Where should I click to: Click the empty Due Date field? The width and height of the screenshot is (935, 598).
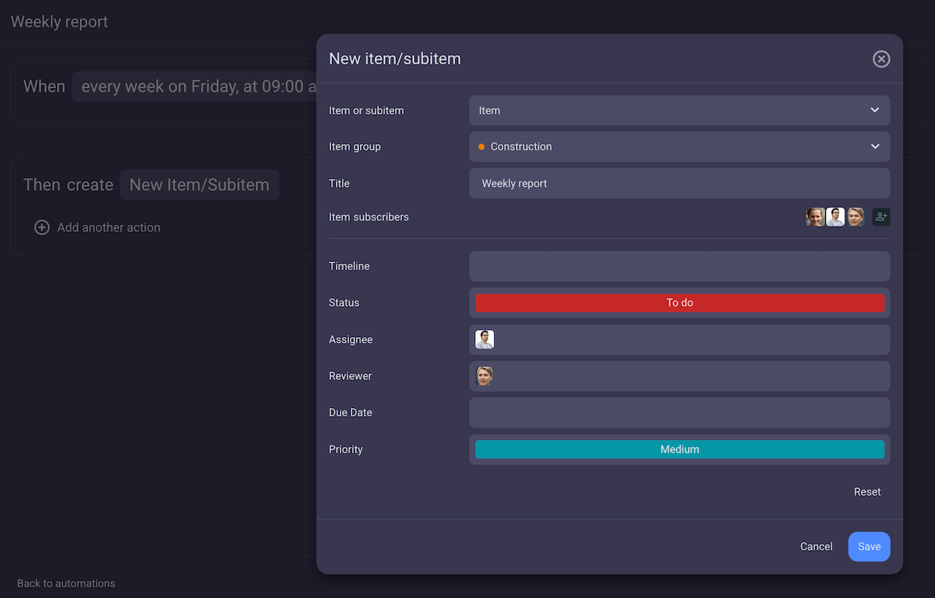[x=679, y=413]
